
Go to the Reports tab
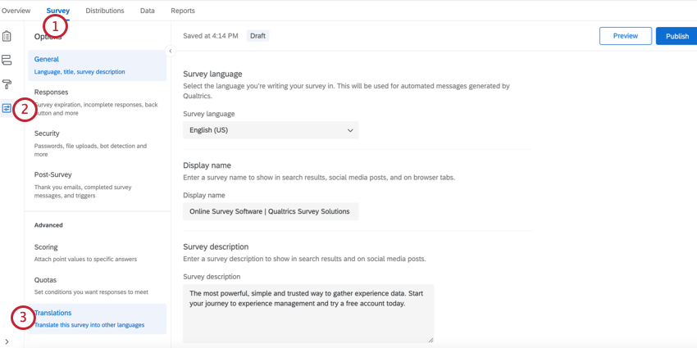183,11
